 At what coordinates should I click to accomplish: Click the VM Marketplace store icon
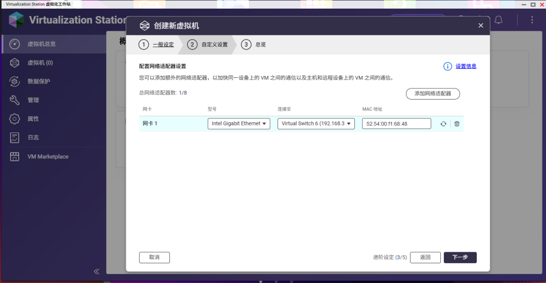(x=14, y=156)
